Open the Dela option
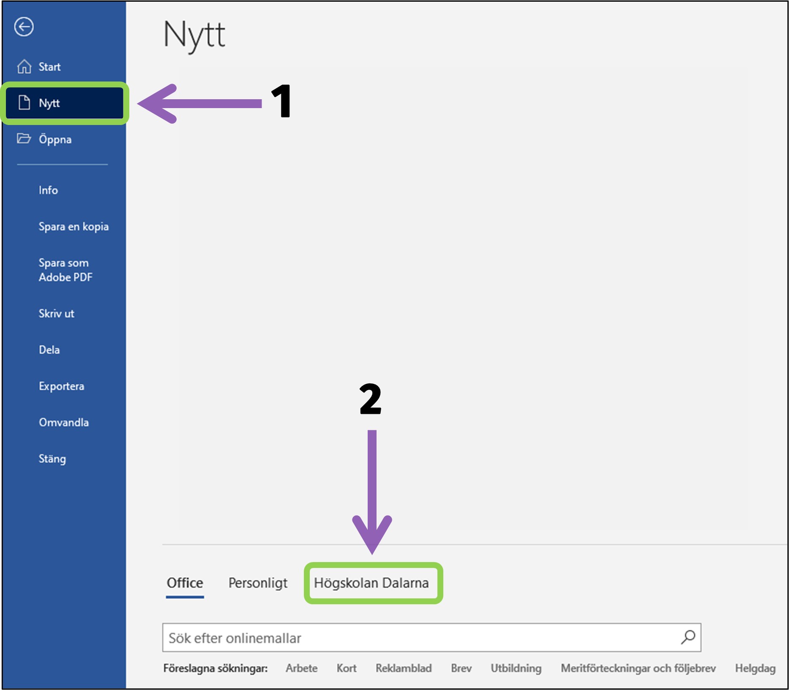Screen dimensions: 789x690 pos(49,350)
